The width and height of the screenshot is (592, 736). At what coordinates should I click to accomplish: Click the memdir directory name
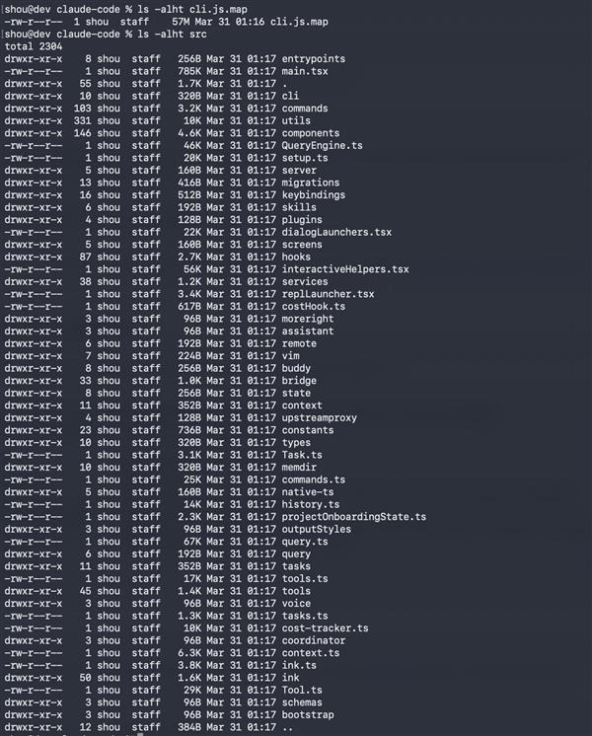click(303, 467)
